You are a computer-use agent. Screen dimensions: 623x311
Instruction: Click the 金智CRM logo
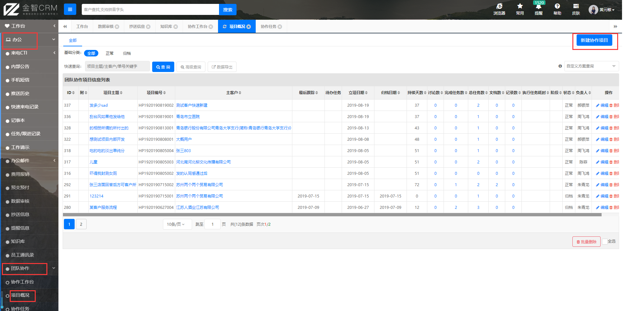coord(31,9)
